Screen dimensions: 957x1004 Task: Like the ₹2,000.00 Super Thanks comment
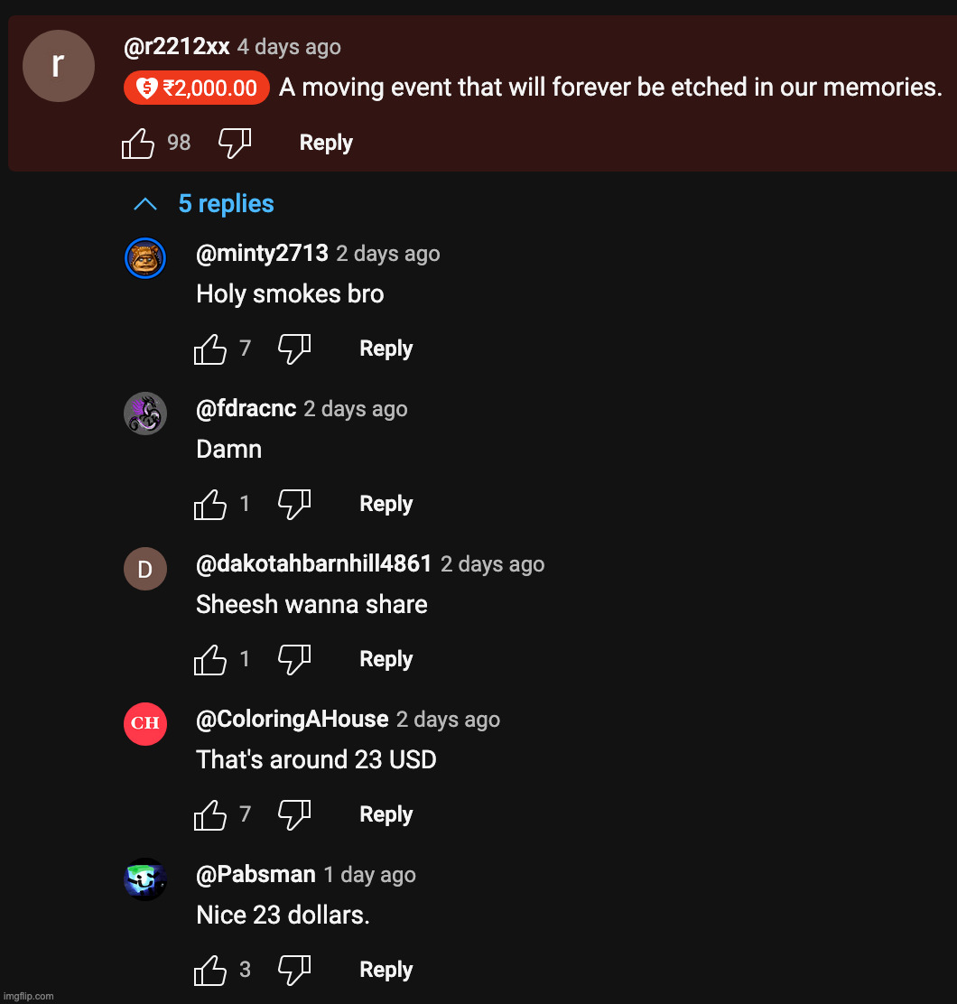point(137,142)
